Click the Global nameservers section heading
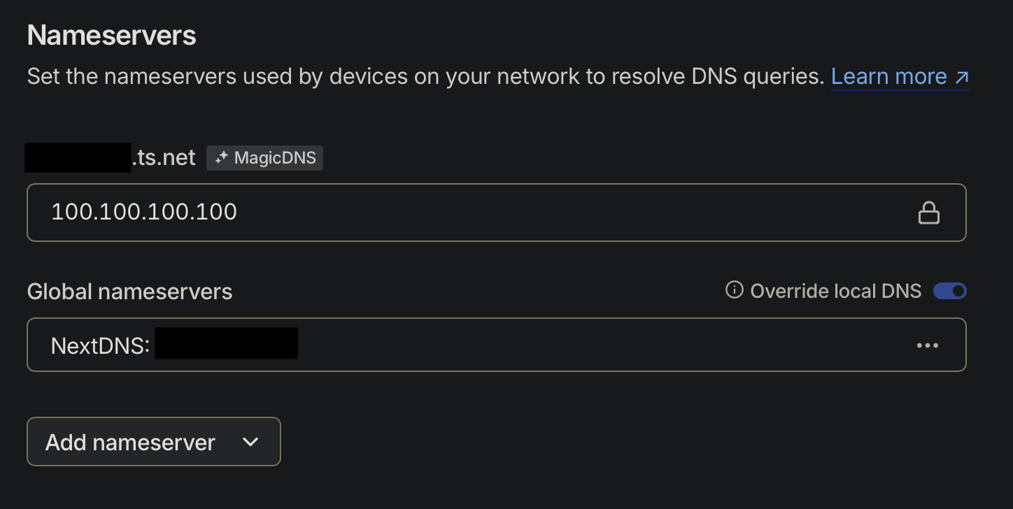 tap(129, 291)
